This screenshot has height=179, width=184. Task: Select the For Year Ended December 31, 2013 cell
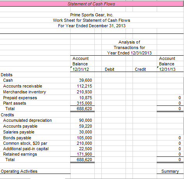(92, 26)
